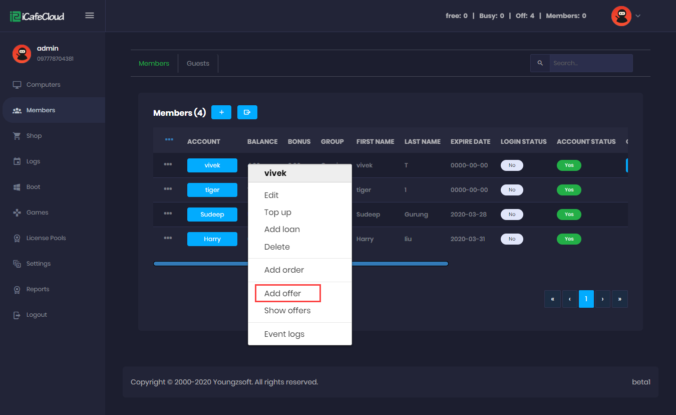Open the Computers section in sidebar
The height and width of the screenshot is (415, 676).
coord(43,85)
